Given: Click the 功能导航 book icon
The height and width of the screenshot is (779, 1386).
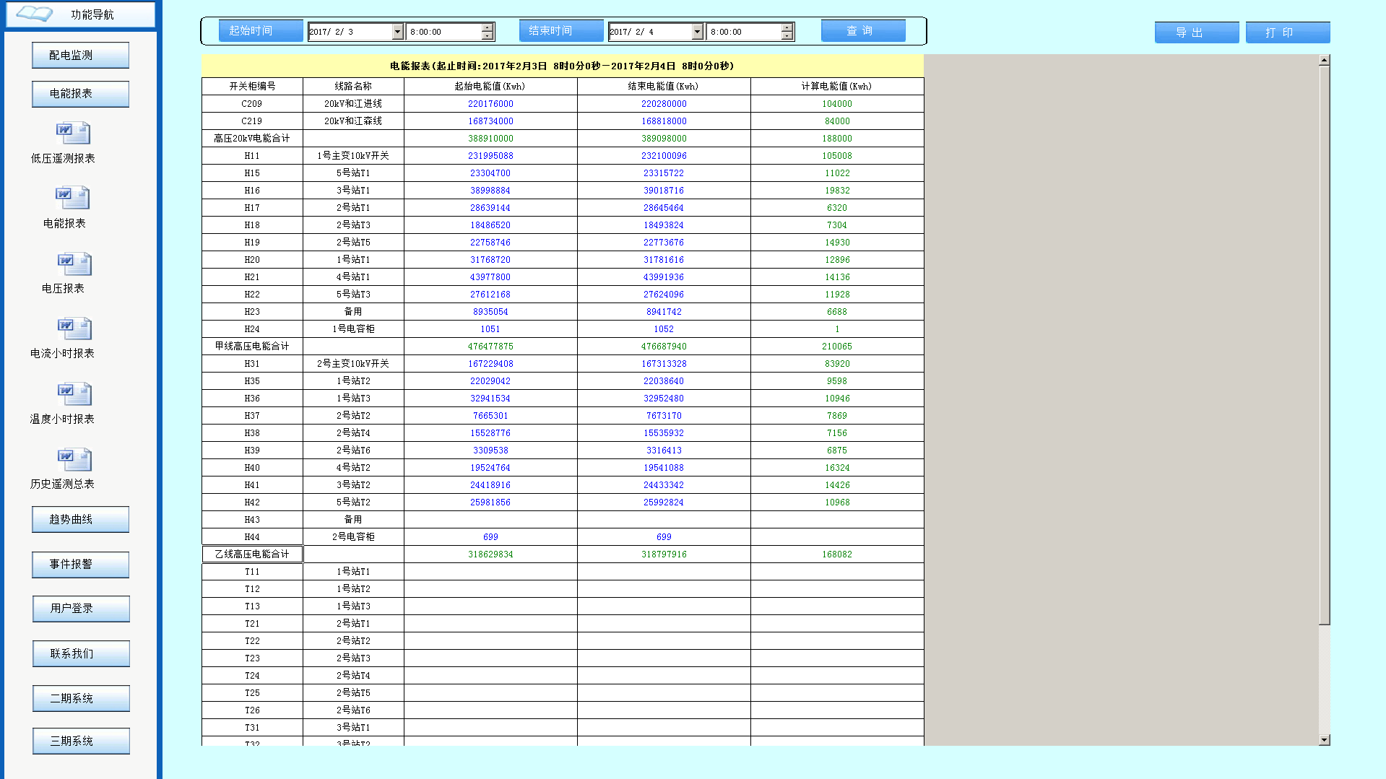Looking at the screenshot, I should (x=34, y=14).
